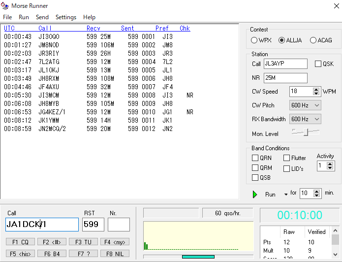The height and width of the screenshot is (262, 342).
Task: Click the Recv column header
Action: [x=93, y=29]
